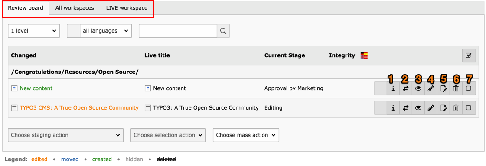The height and width of the screenshot is (166, 486).
Task: Click the Integrity column header
Action: coord(342,55)
